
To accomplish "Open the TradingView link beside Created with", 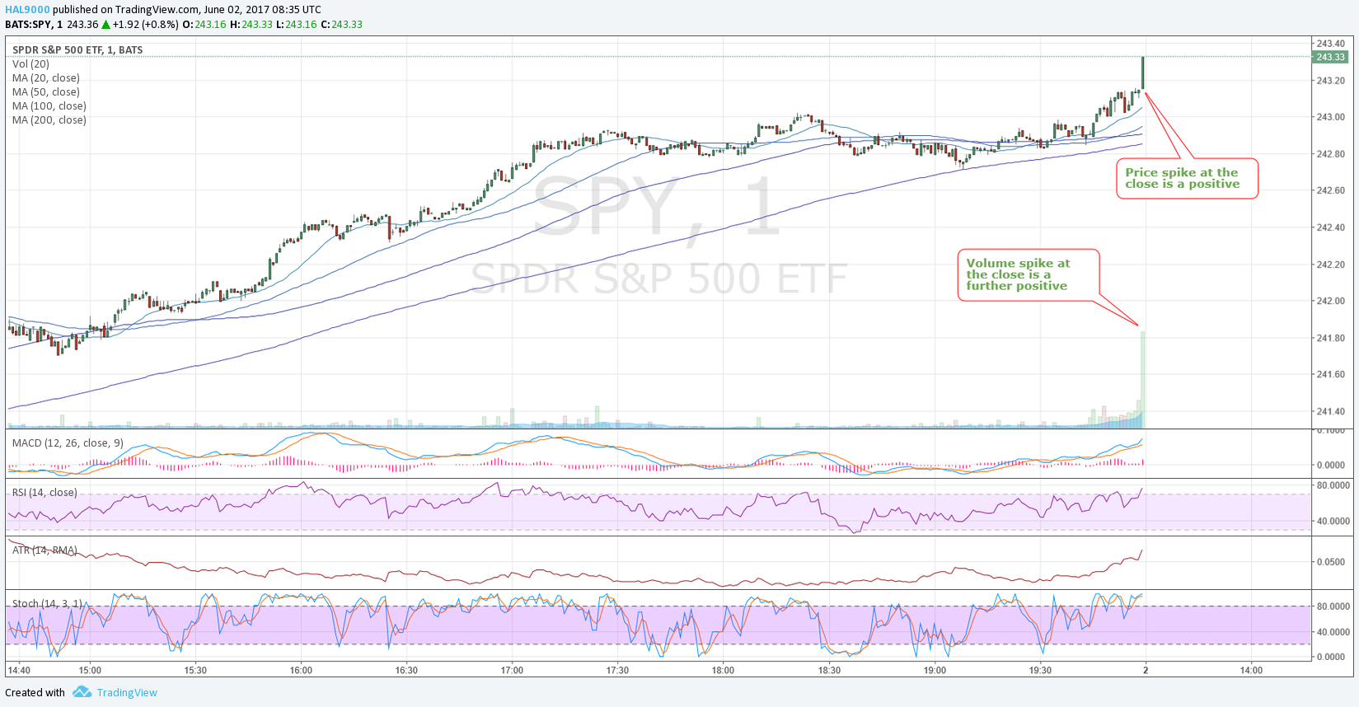I will pyautogui.click(x=127, y=692).
